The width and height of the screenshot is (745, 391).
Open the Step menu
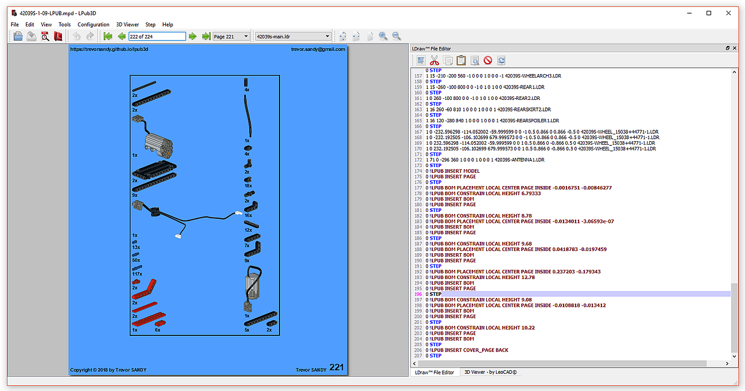pos(150,25)
